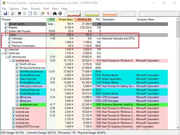180x135 pixels.
Task: Select svchost.exe row with PID 1084
Action: (x=84, y=108)
